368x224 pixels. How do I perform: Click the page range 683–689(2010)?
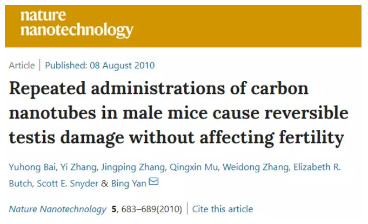click(x=152, y=209)
